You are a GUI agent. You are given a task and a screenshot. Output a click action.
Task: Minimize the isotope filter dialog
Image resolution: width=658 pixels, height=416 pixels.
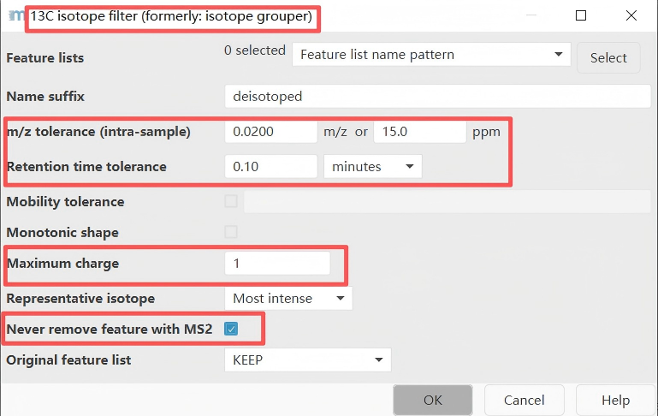[x=531, y=15]
